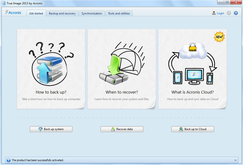
Task: Go to the Get started tab
Action: [36, 13]
